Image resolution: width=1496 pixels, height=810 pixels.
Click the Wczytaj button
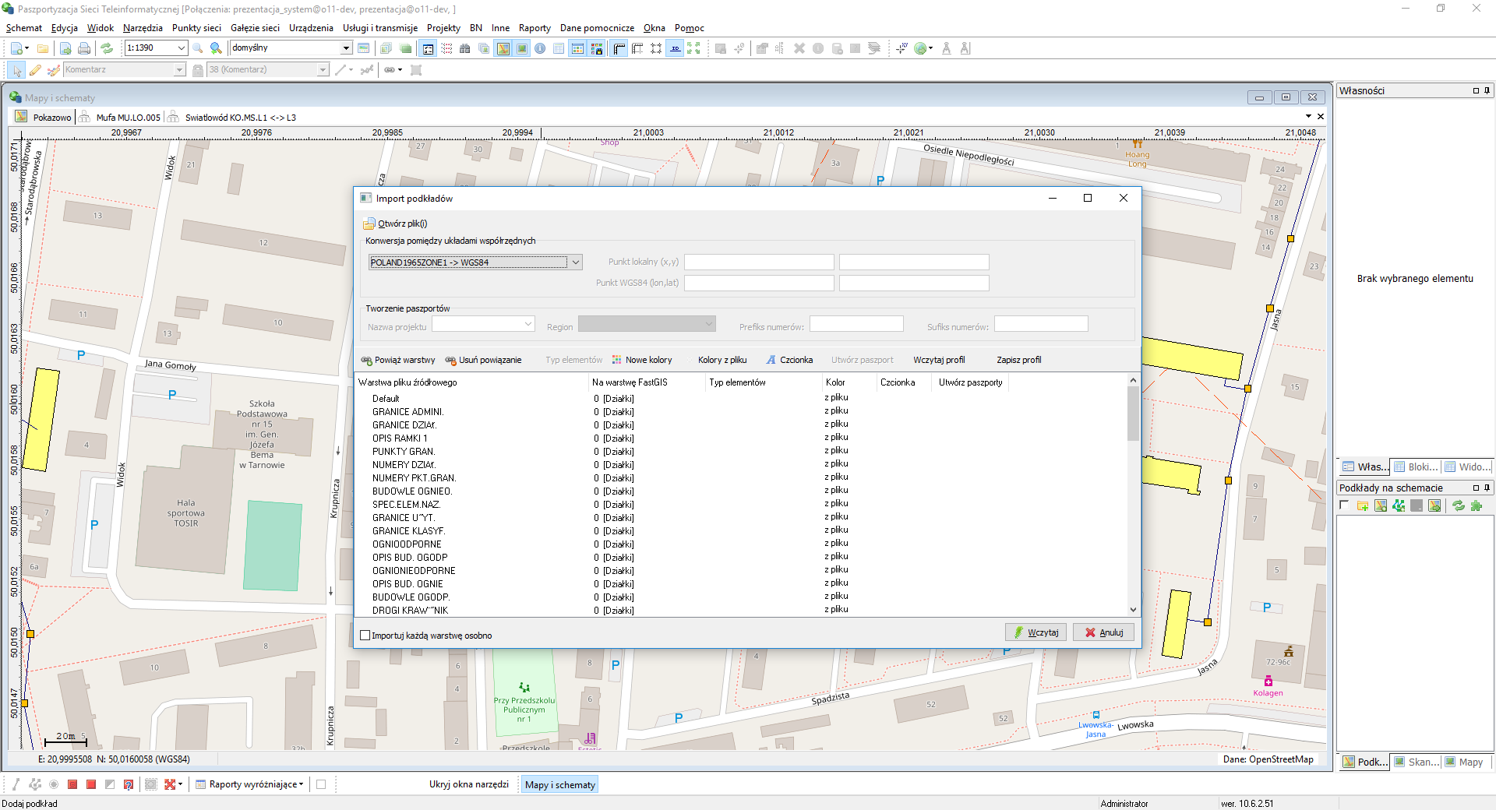tap(1036, 632)
